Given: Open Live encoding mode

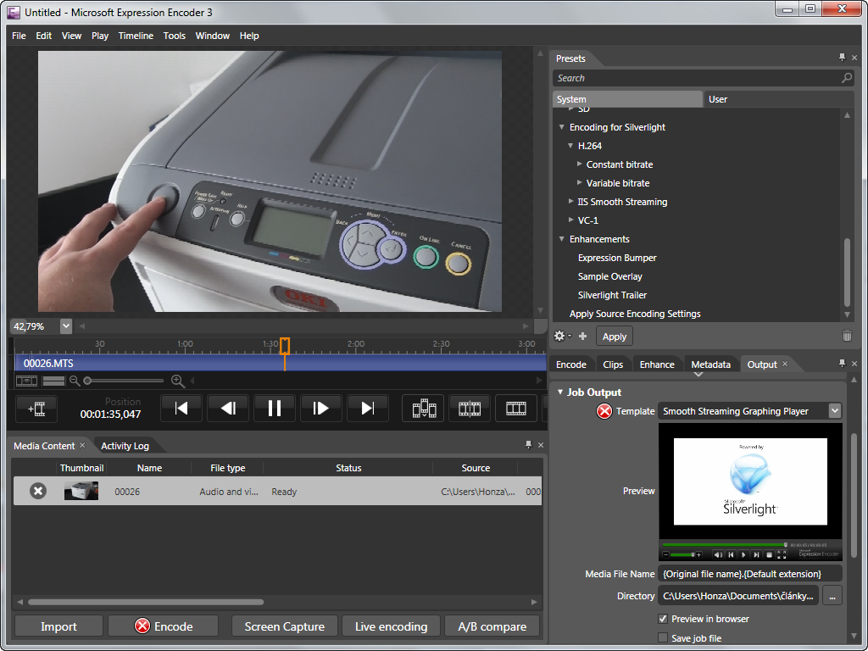Looking at the screenshot, I should point(391,626).
